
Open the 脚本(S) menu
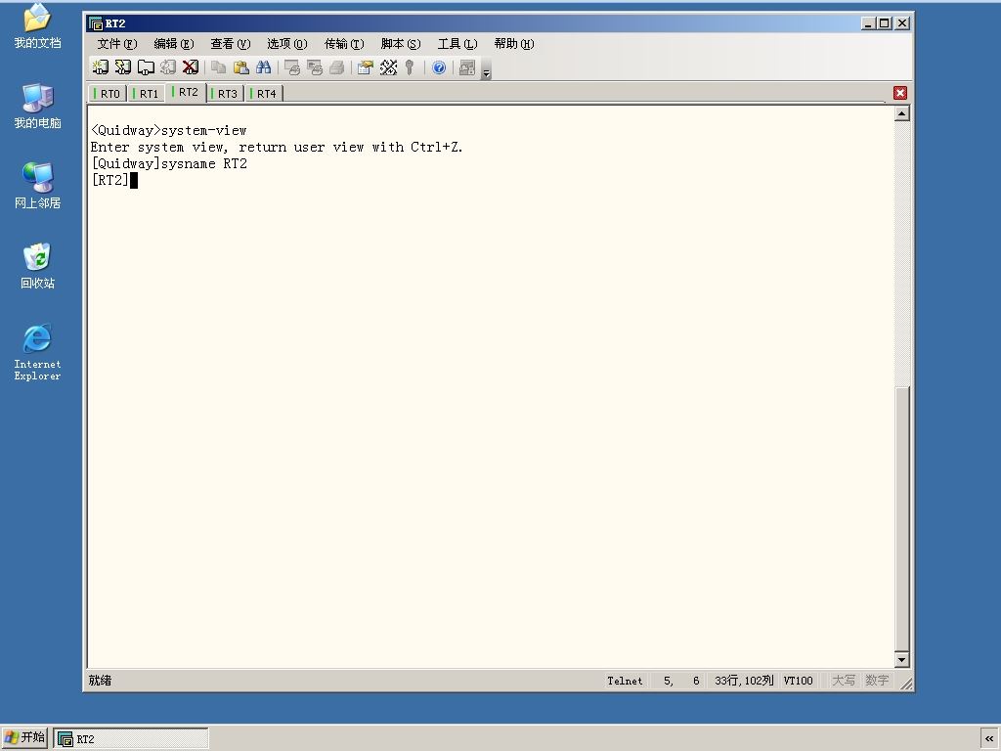click(x=400, y=43)
